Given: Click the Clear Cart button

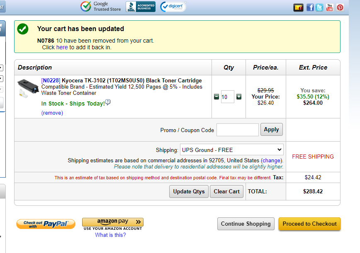Looking at the screenshot, I should point(226,191).
